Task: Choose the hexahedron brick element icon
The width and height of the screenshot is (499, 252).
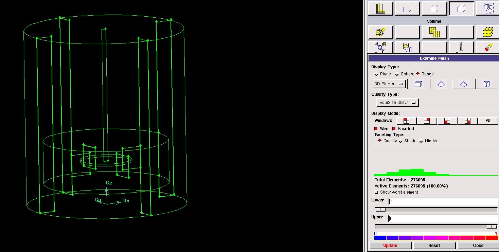Action: (418, 84)
